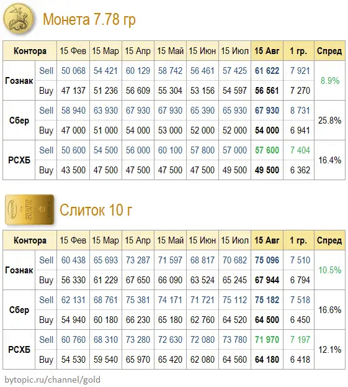Click green РСХБ sell price 57 600
348x387 pixels.
[x=267, y=150]
